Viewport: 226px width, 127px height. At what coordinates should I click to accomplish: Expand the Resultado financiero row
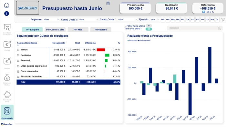coord(18,77)
